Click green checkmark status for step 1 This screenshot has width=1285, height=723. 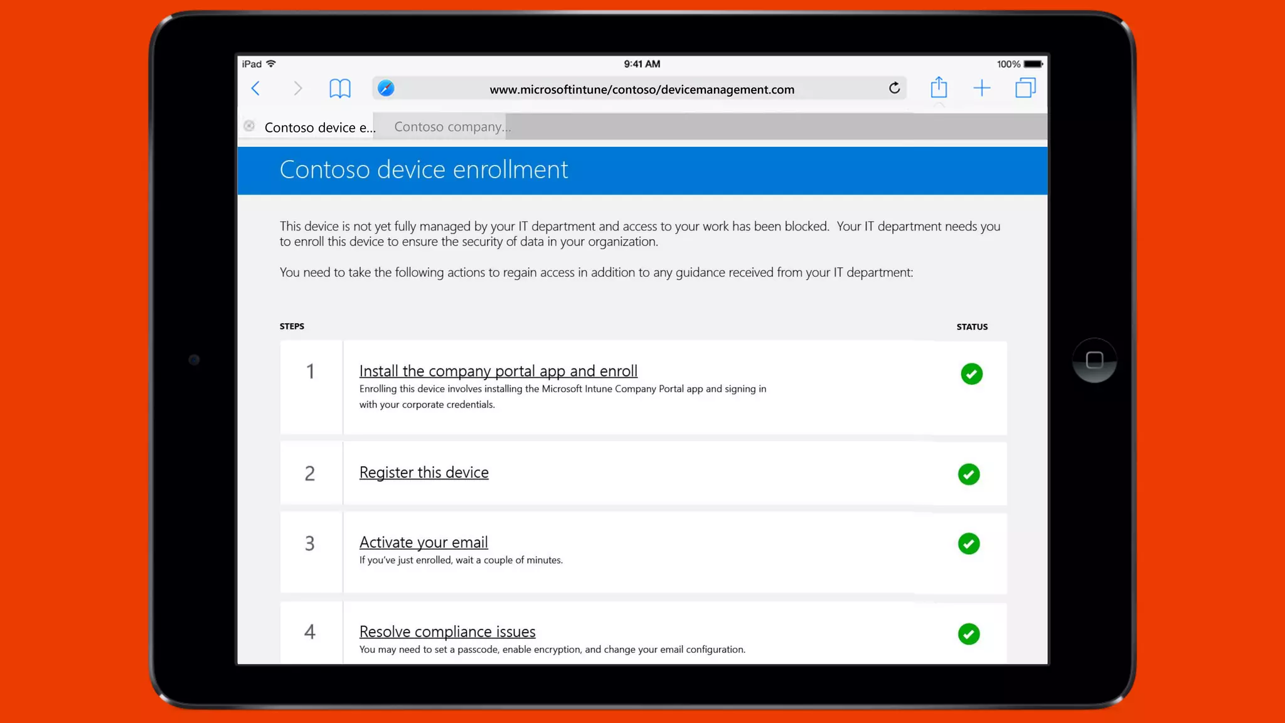pyautogui.click(x=971, y=374)
